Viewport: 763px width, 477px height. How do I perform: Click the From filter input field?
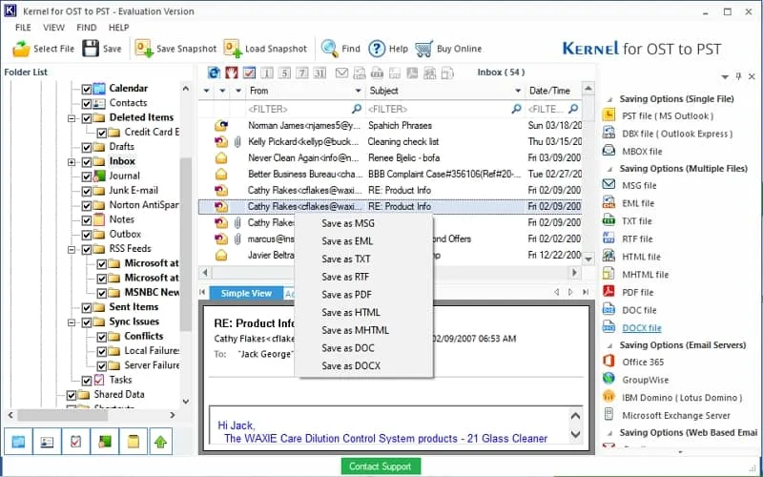click(x=304, y=109)
